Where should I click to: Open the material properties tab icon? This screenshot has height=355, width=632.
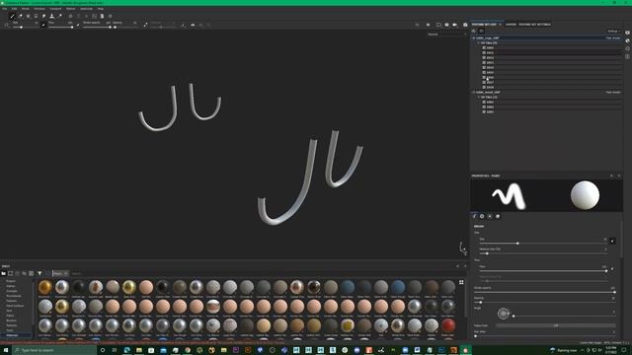click(498, 216)
